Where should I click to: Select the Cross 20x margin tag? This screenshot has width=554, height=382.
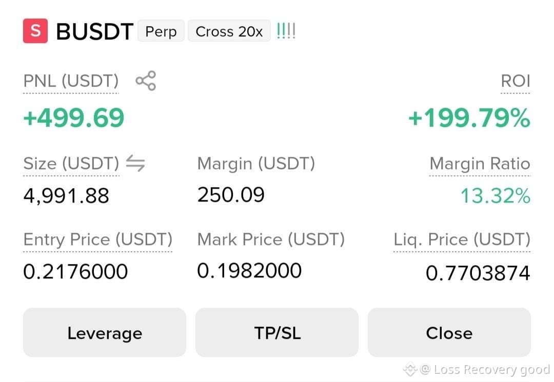pos(229,31)
